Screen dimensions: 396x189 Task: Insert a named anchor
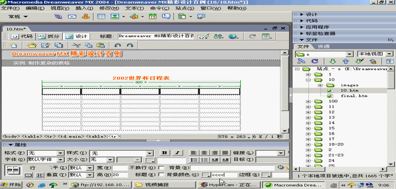(x=86, y=17)
